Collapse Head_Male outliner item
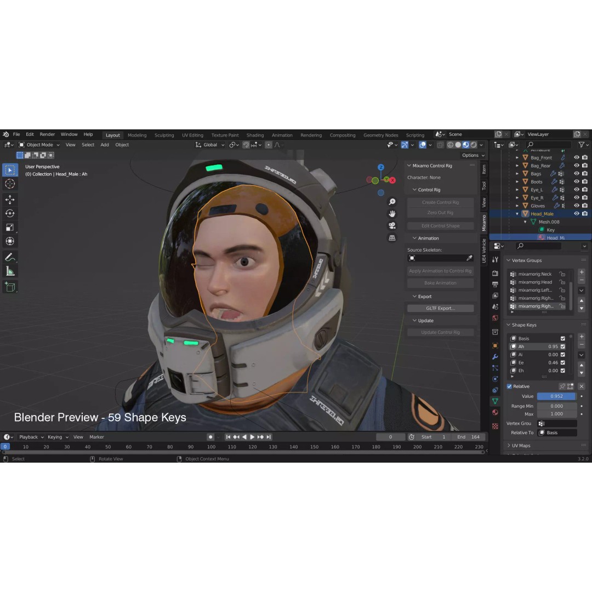The image size is (592, 592). pyautogui.click(x=517, y=214)
